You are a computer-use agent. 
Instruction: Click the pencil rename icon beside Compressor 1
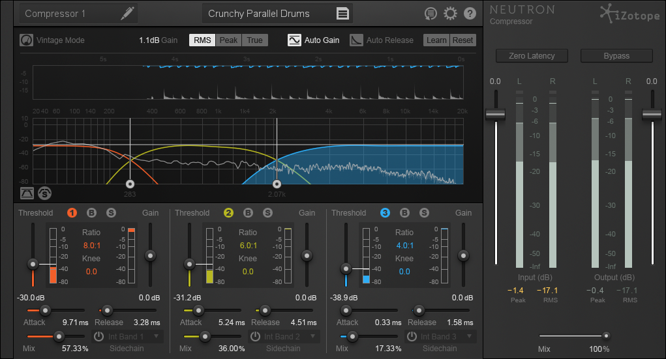pyautogui.click(x=127, y=13)
